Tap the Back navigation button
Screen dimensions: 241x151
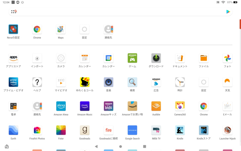pyautogui.click(x=96, y=146)
